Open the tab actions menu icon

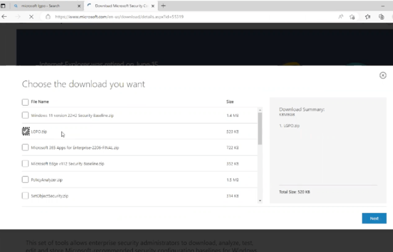[3, 6]
